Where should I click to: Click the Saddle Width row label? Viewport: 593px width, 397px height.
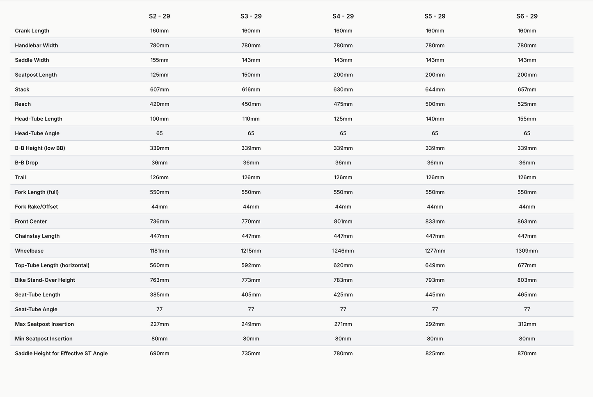(x=32, y=60)
